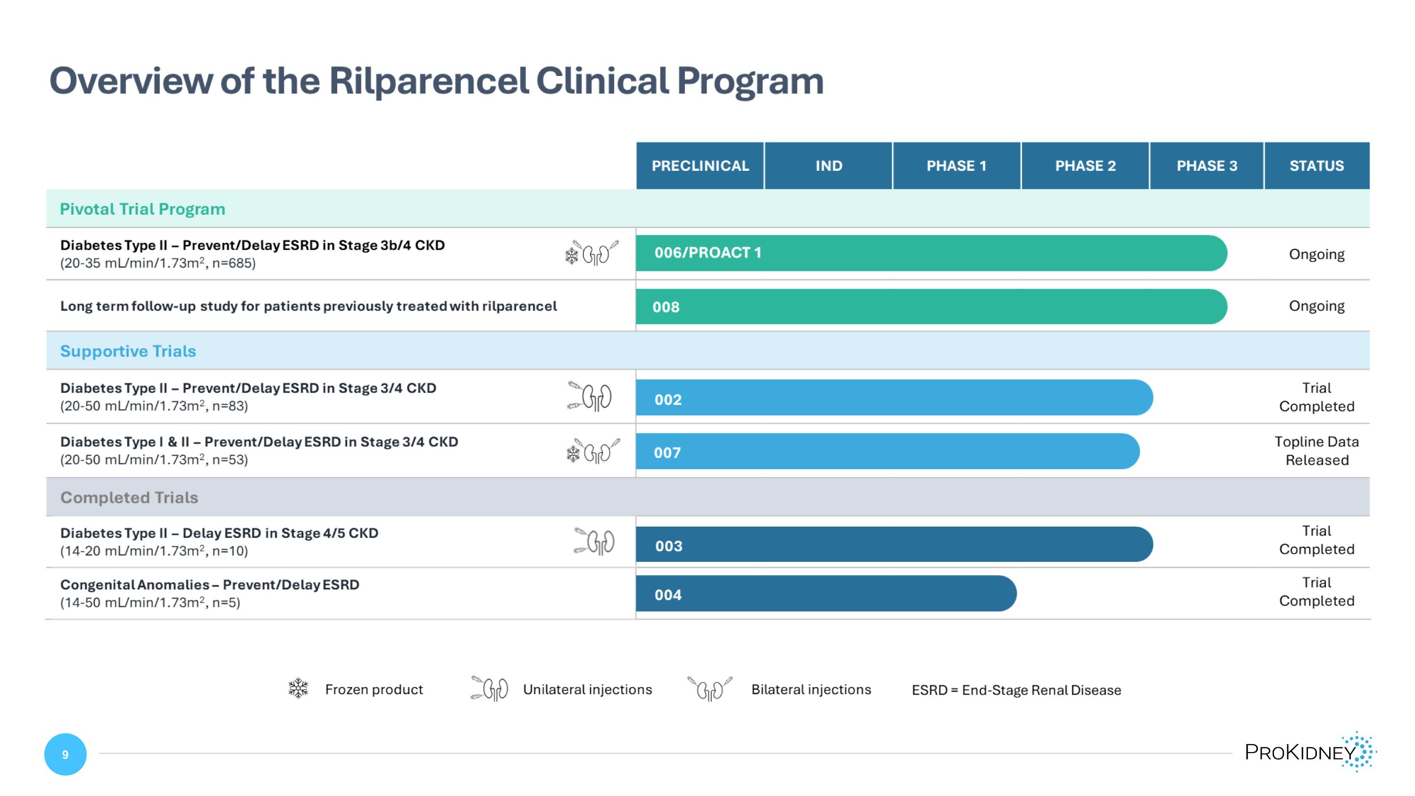Click the Supportive Trials section heading
Image resolution: width=1415 pixels, height=796 pixels.
tap(127, 351)
